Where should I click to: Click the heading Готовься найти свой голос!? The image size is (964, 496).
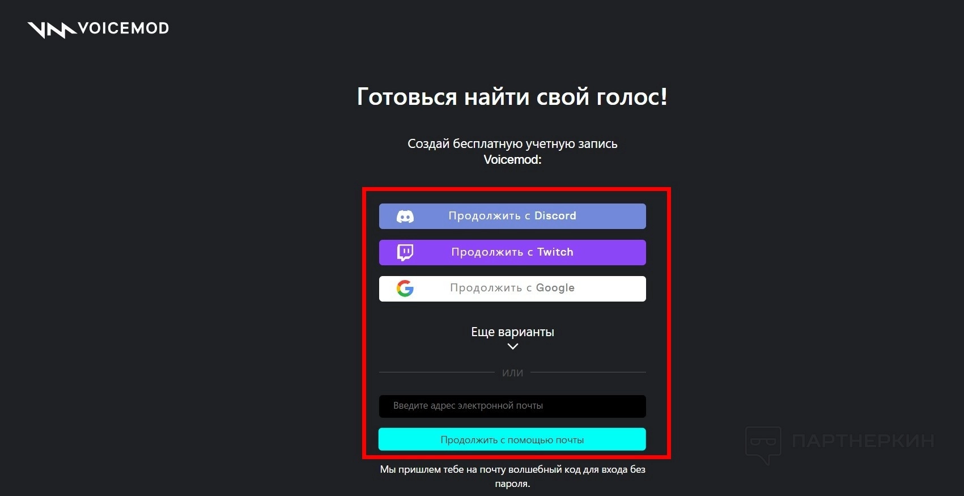pyautogui.click(x=512, y=97)
